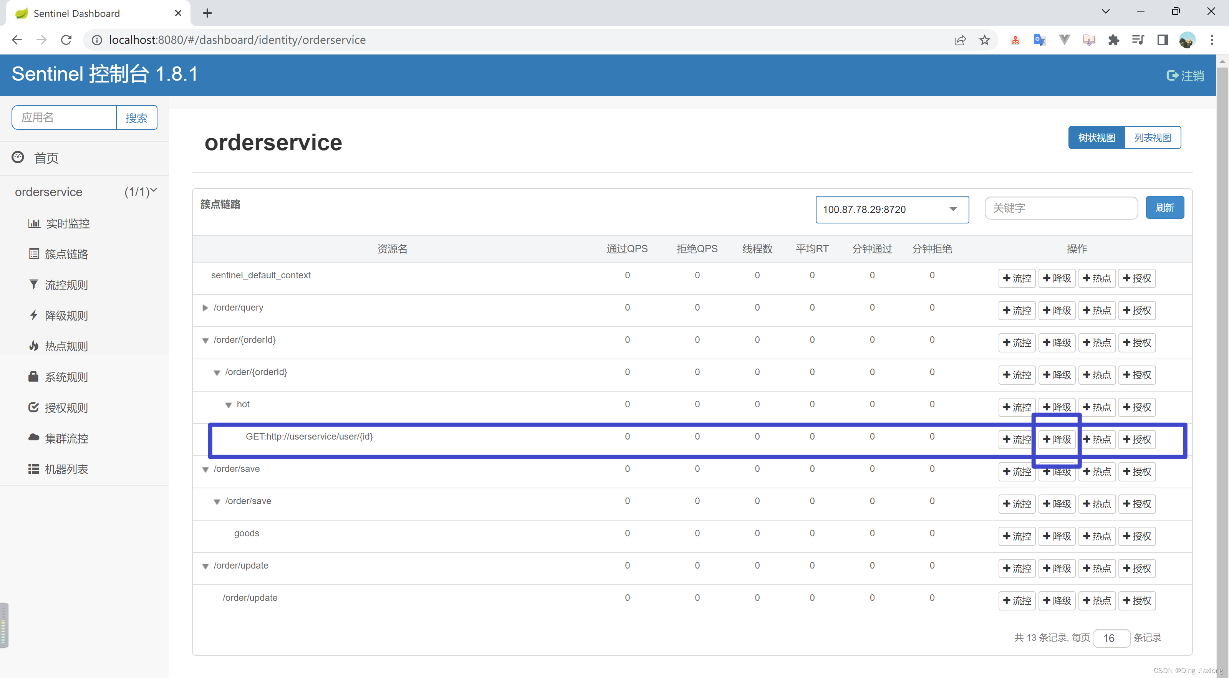Open 系统规则 system rules page
This screenshot has width=1229, height=678.
point(66,377)
